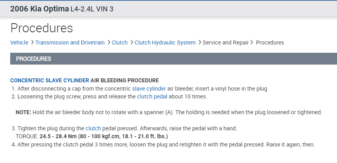Click the chevron after Vehicle breadcrumb
This screenshot has height=163, width=337.
tap(32, 43)
